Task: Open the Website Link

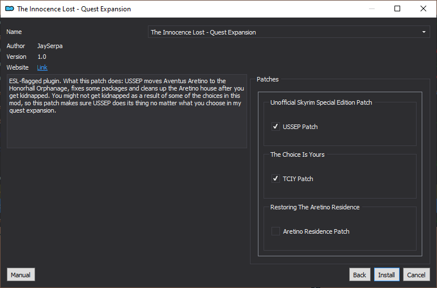Action: (42, 67)
